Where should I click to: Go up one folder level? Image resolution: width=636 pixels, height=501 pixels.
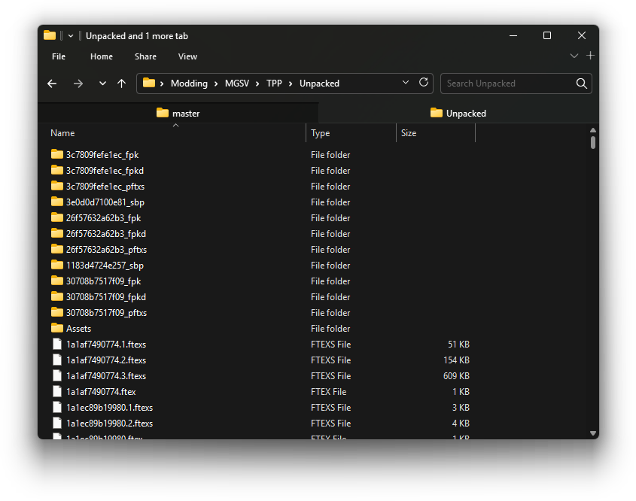click(x=121, y=83)
